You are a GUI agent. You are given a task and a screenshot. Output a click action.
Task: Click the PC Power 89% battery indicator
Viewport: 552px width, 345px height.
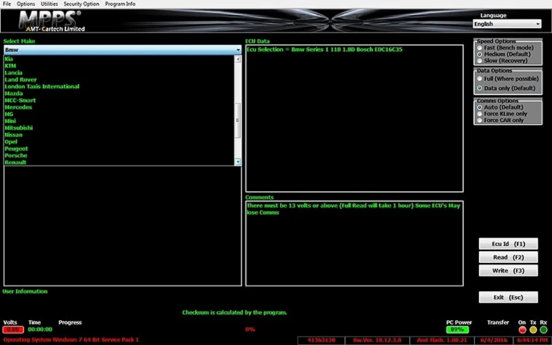[457, 330]
